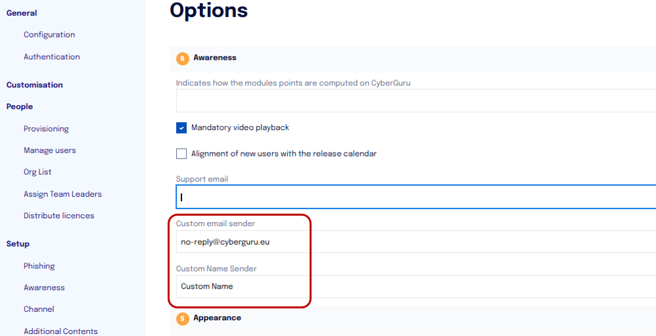The height and width of the screenshot is (336, 656).
Task: Select Additional Contents in the sidebar
Action: tap(60, 331)
